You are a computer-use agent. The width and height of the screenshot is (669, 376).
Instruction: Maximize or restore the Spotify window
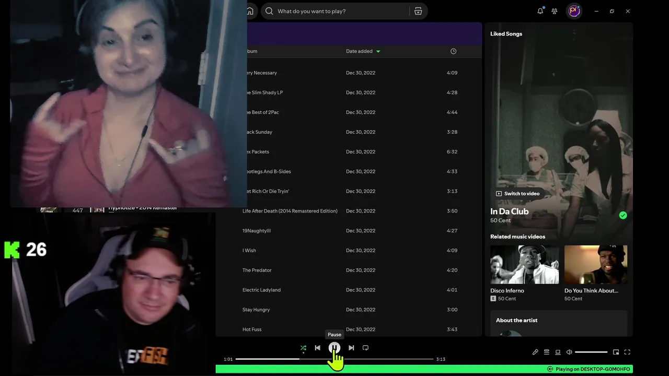click(x=612, y=11)
